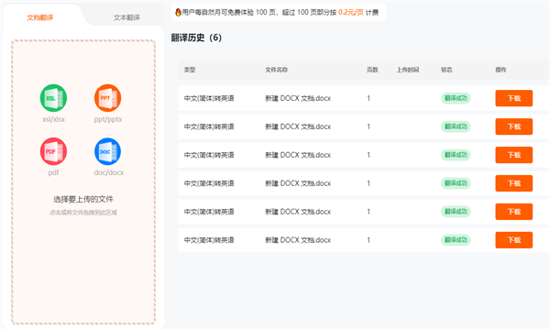The image size is (550, 330).
Task: Switch to the 文本翻译 tab
Action: (126, 17)
